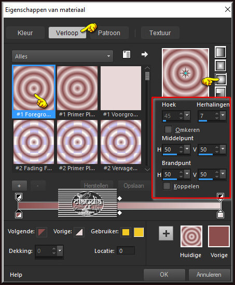Image resolution: width=235 pixels, height=285 pixels.
Task: Click the Middelpunt V value field
Action: point(206,149)
